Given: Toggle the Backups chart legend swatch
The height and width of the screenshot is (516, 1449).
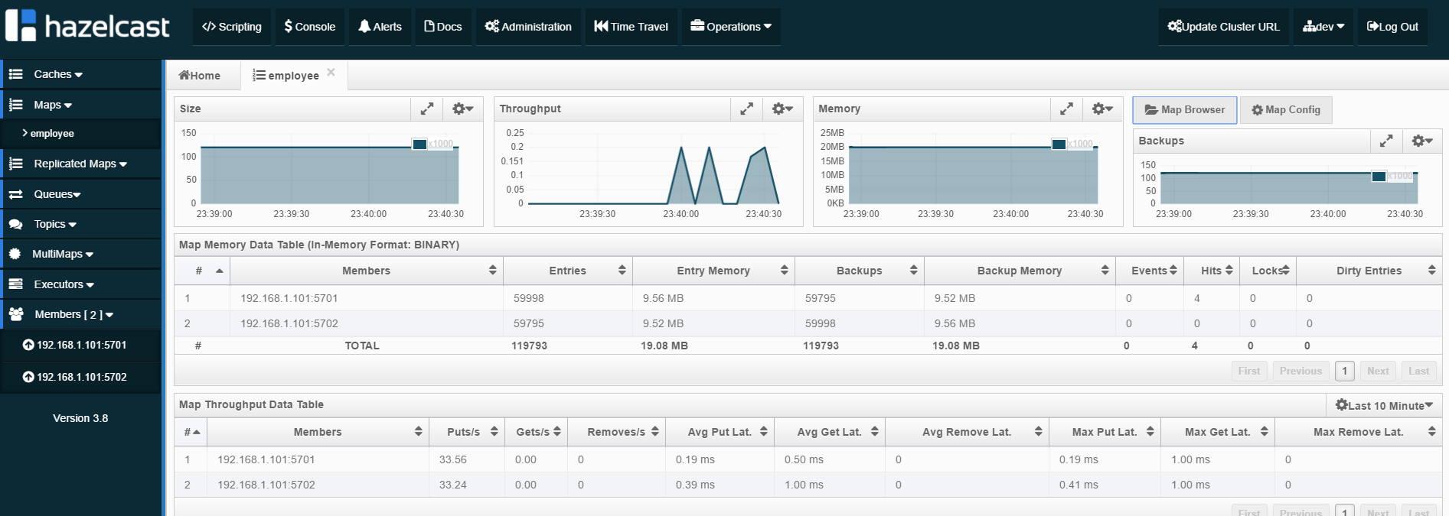Looking at the screenshot, I should click(1379, 176).
